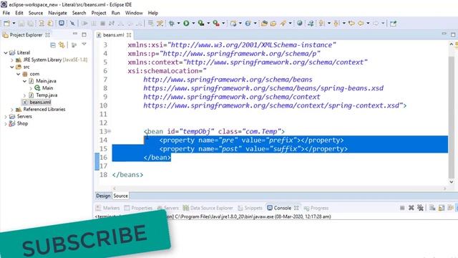This screenshot has height=258, width=458.
Task: Click the Debug bug icon
Action: [172, 24]
